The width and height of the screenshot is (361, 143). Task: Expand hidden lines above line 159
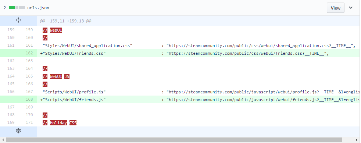(18, 21)
